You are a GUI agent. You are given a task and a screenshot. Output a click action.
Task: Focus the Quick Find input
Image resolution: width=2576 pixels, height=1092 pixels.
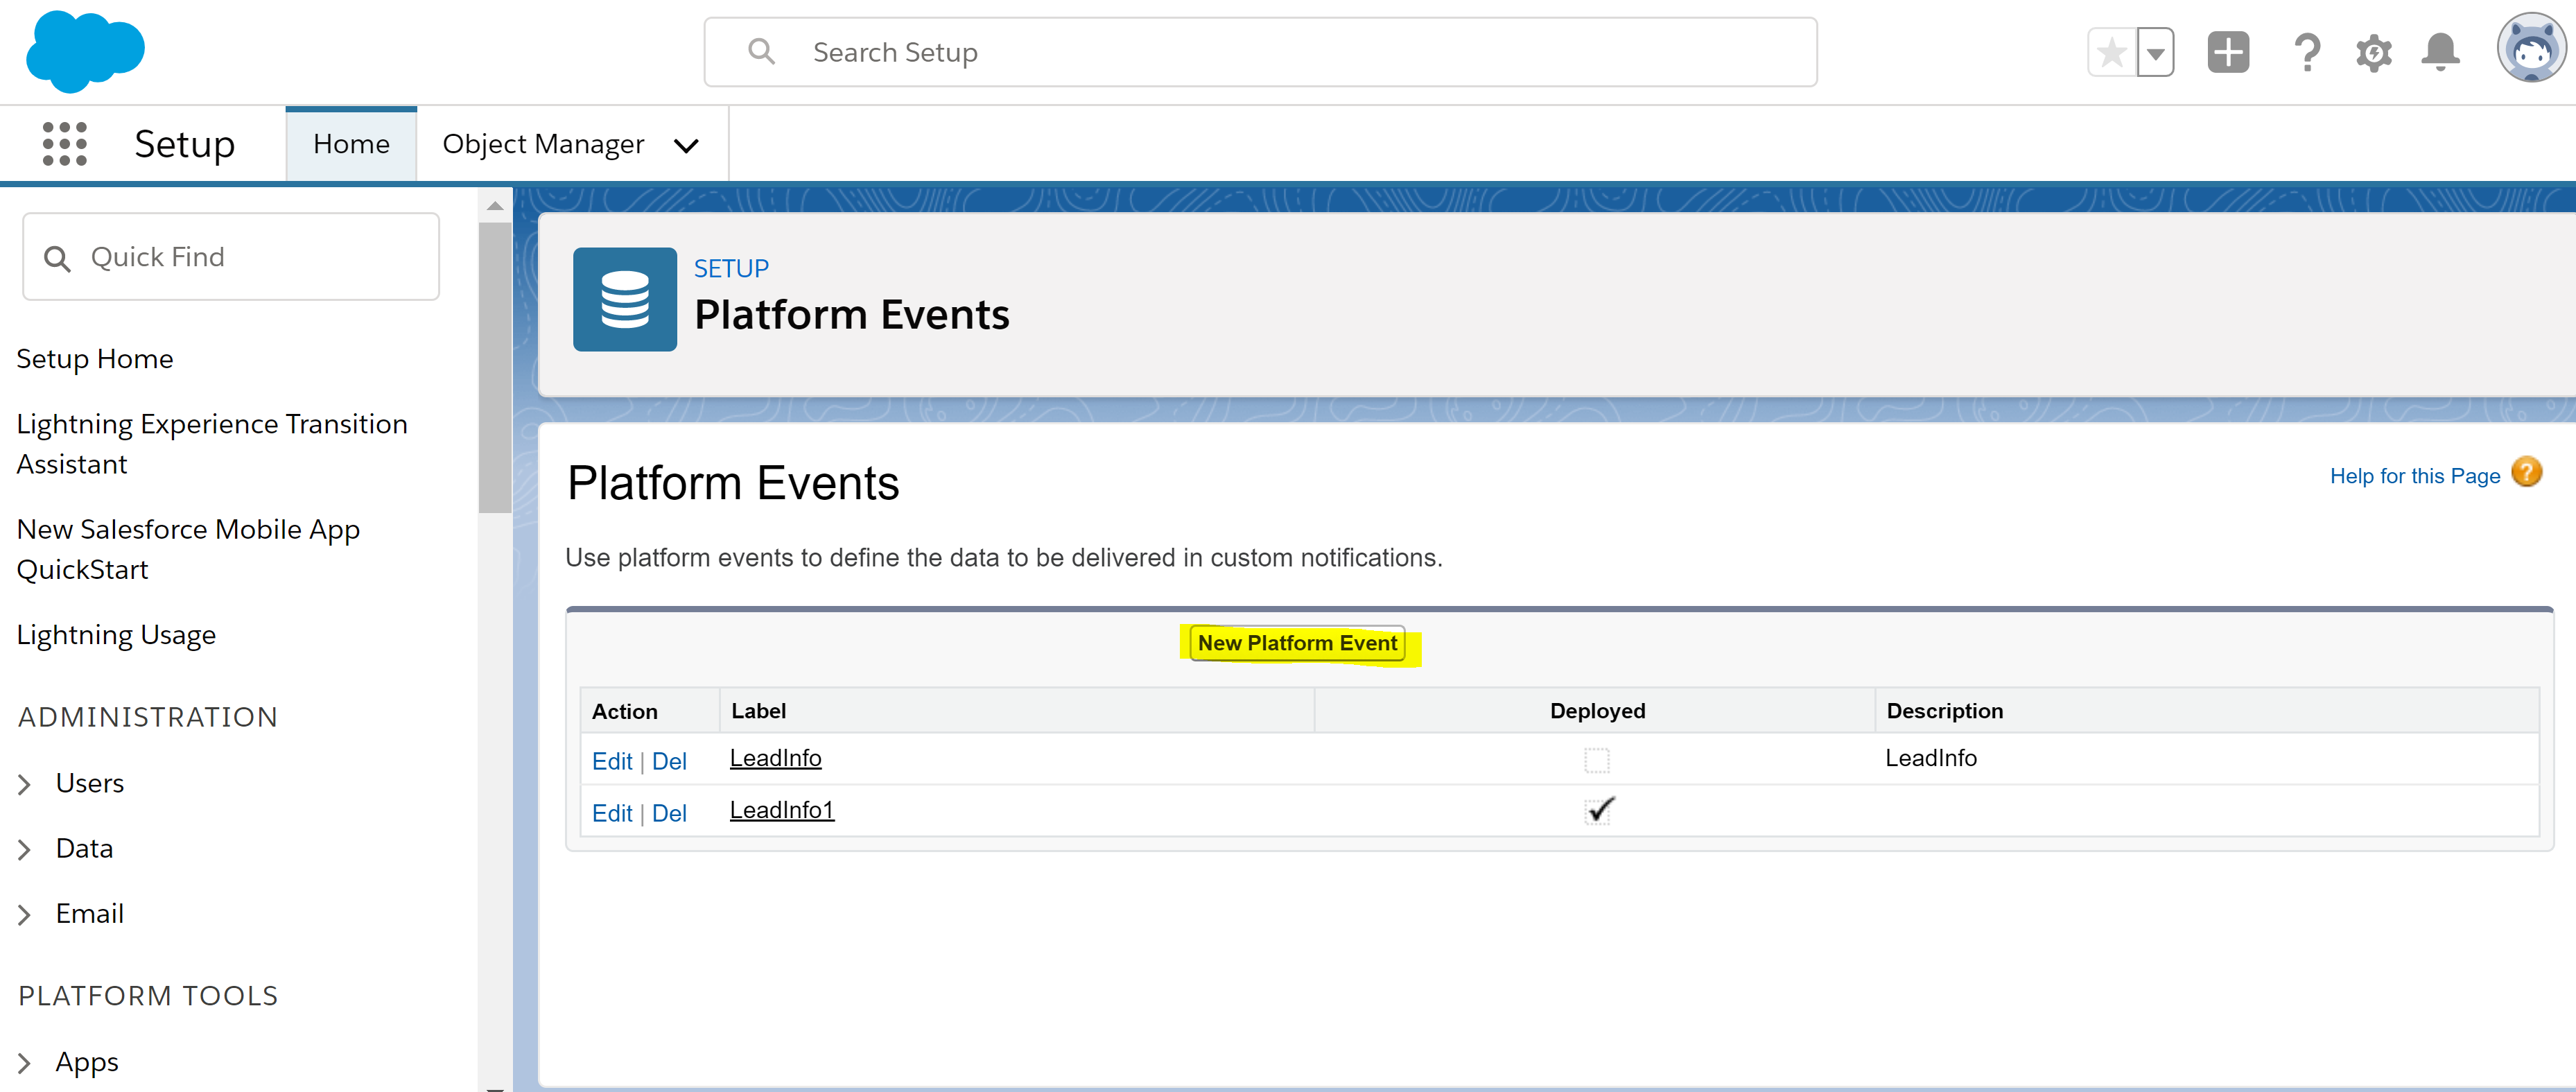coord(231,257)
